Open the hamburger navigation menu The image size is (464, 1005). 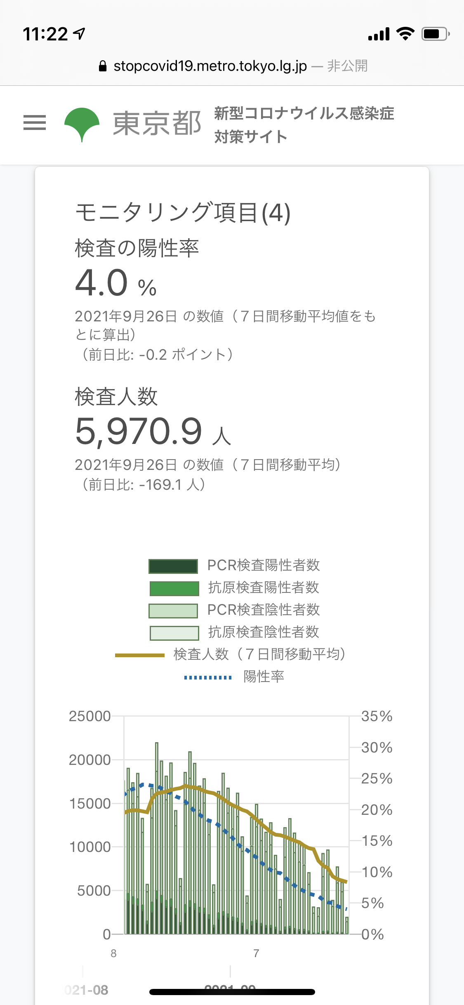tap(35, 123)
